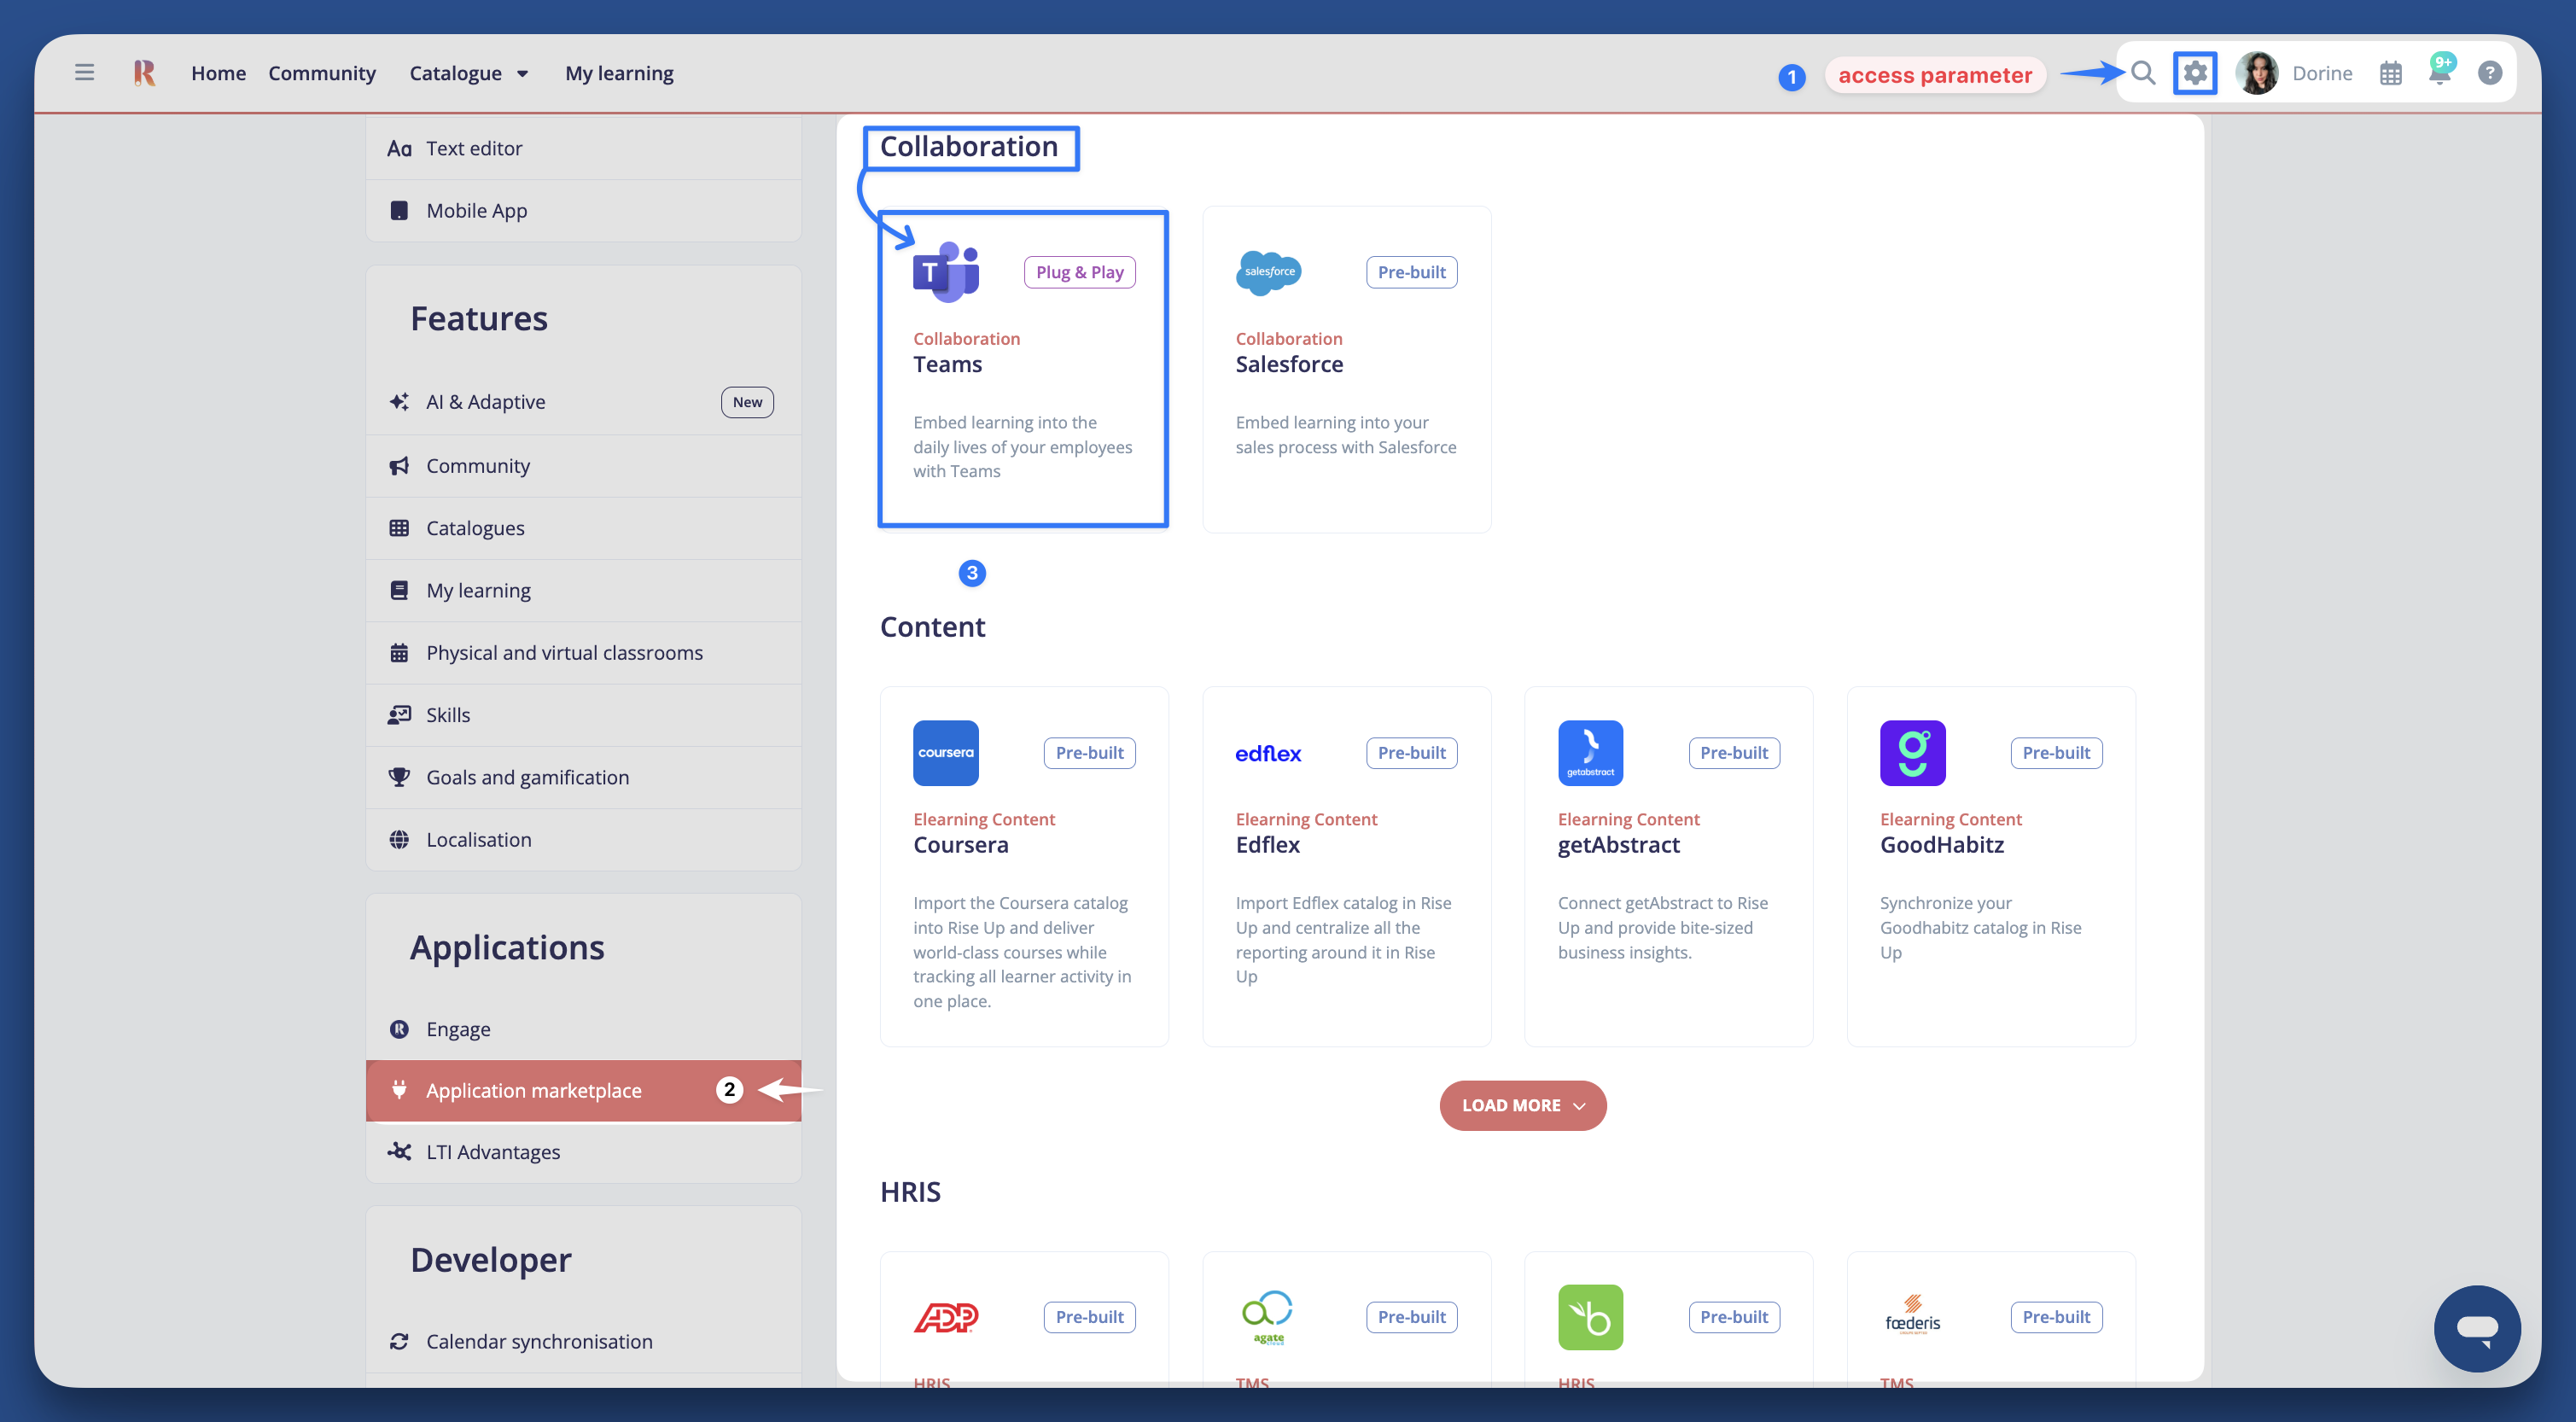Click the Rise Up logo
Image resolution: width=2576 pixels, height=1422 pixels.
coord(144,72)
